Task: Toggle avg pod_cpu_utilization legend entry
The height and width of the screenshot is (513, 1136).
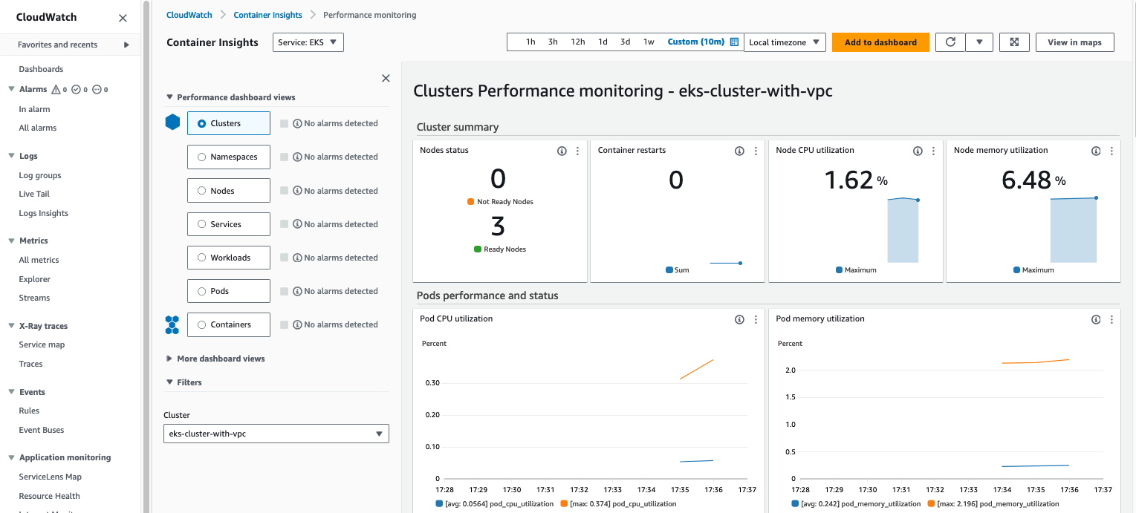Action: tap(495, 503)
